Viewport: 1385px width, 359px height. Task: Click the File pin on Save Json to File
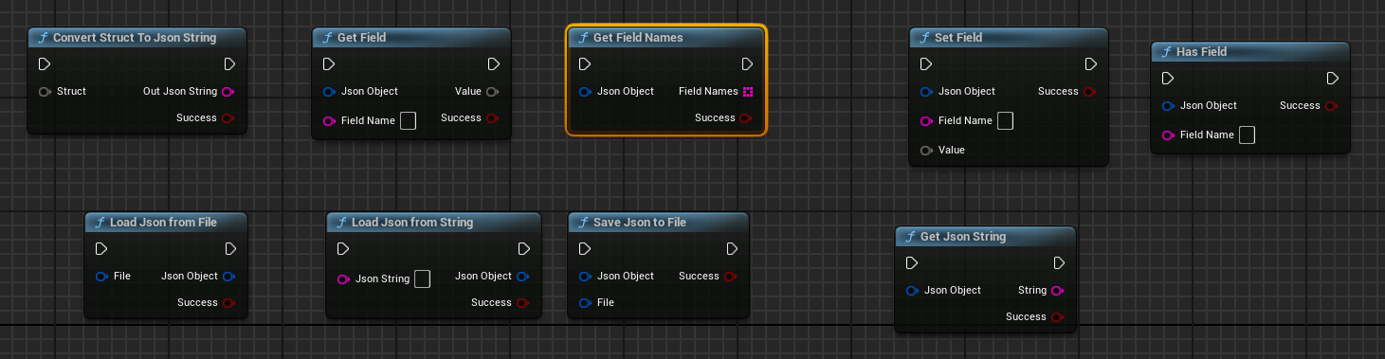(x=585, y=303)
